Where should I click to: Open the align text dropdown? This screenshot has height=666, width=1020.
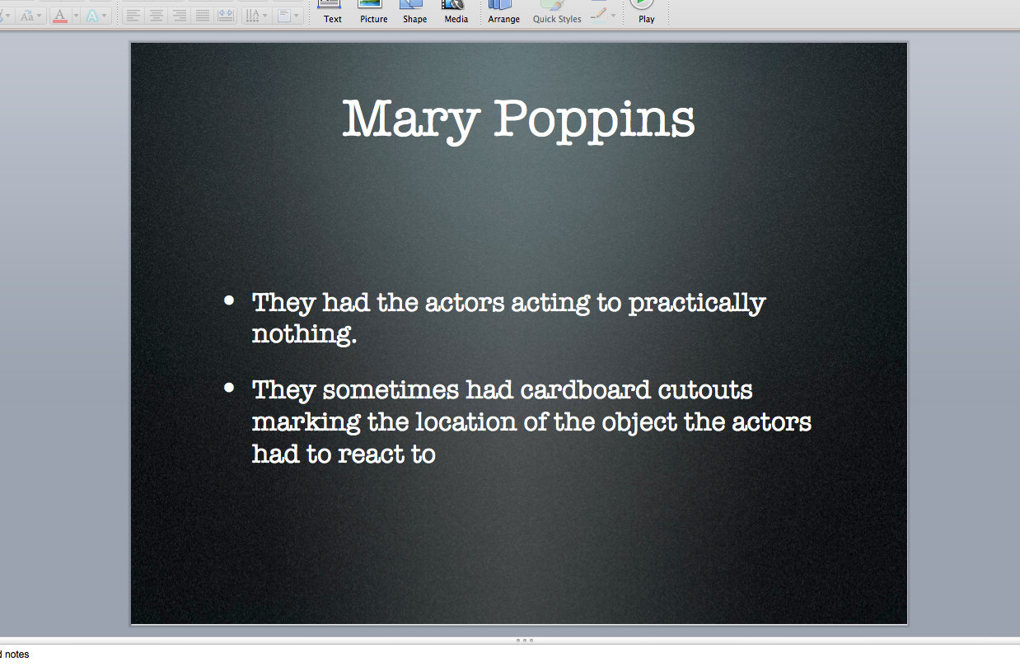click(x=288, y=16)
